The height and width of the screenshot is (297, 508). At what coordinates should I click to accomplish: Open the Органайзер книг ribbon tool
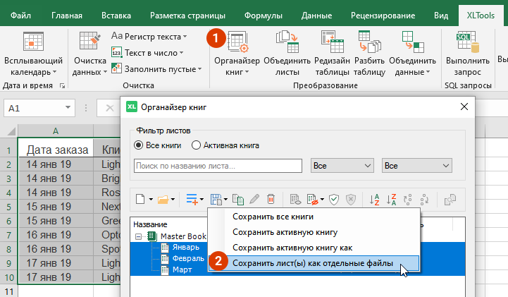[x=237, y=44]
